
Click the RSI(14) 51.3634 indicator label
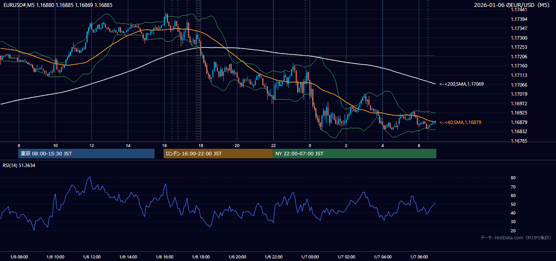pos(19,165)
